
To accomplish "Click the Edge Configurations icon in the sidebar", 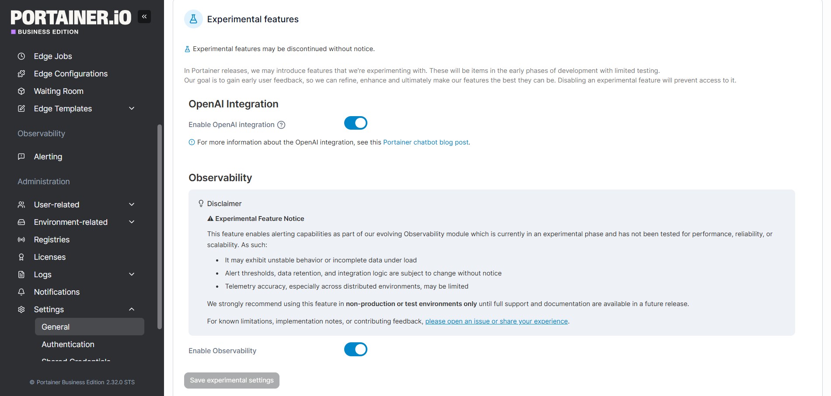I will click(x=21, y=74).
